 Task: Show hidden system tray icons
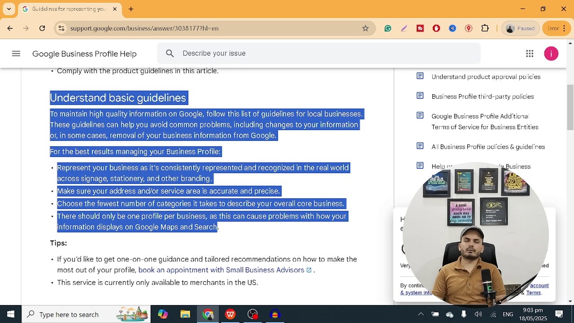click(421, 314)
